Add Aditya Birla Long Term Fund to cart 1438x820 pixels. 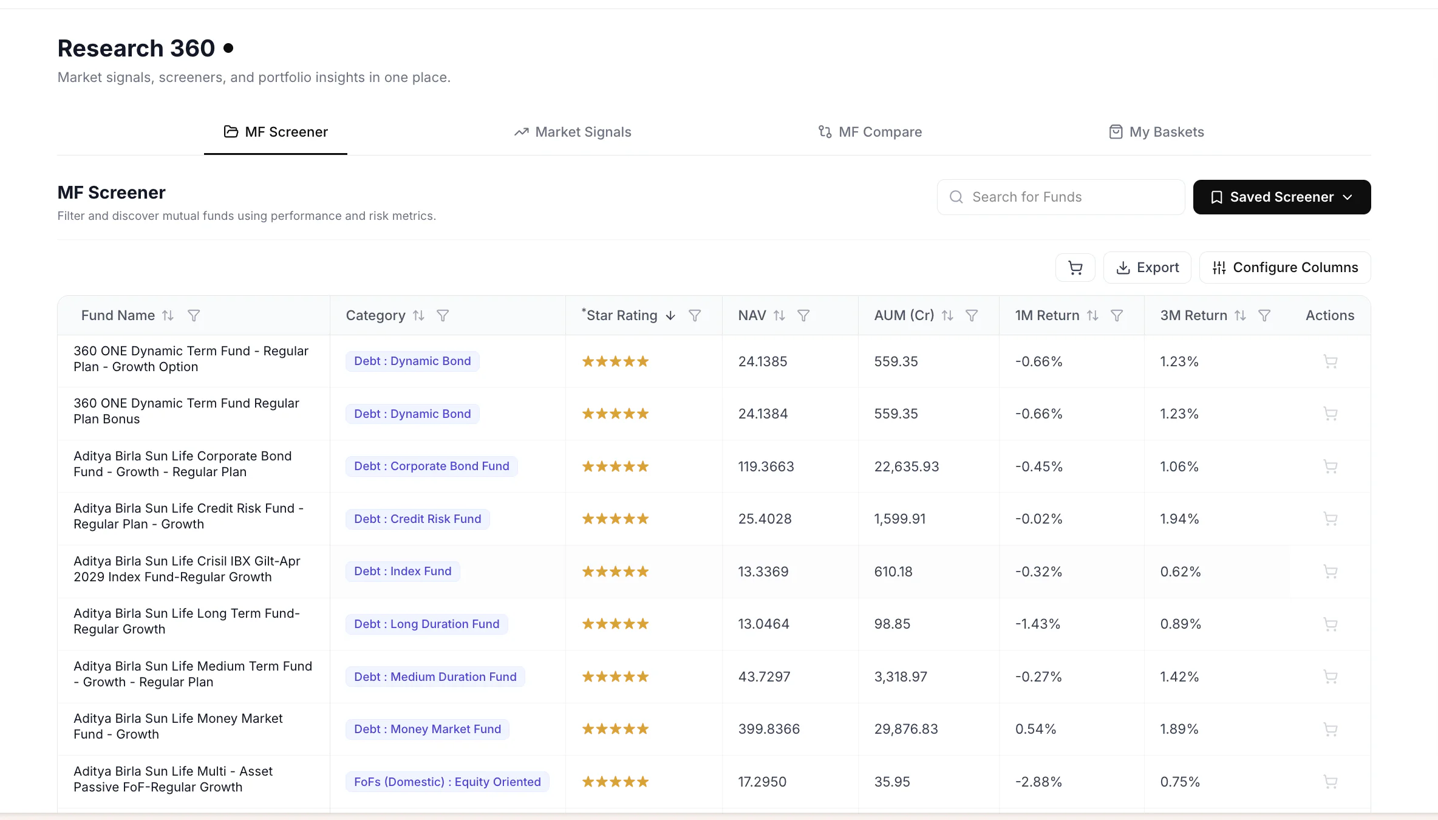click(1331, 624)
